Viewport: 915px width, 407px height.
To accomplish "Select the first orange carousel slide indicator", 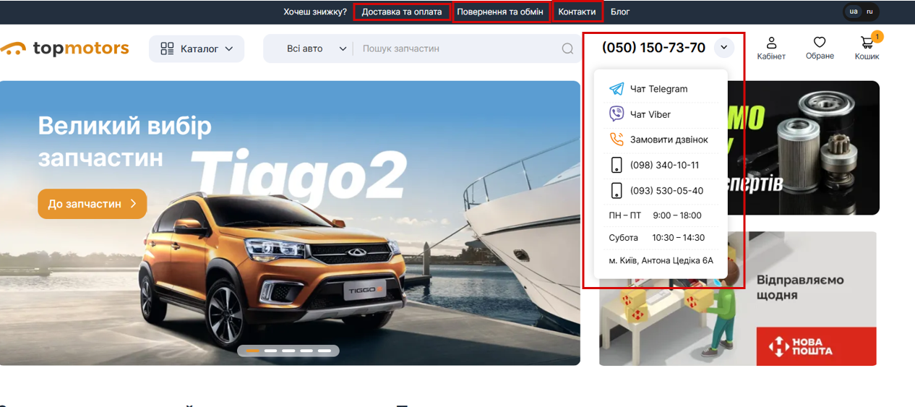I will pos(253,351).
